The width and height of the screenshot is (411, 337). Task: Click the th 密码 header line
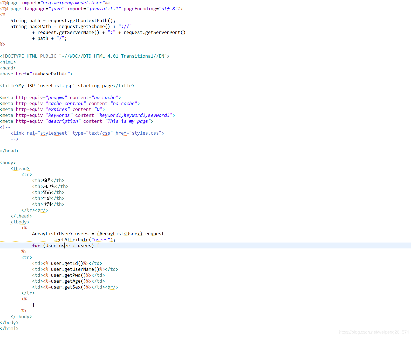coord(48,192)
